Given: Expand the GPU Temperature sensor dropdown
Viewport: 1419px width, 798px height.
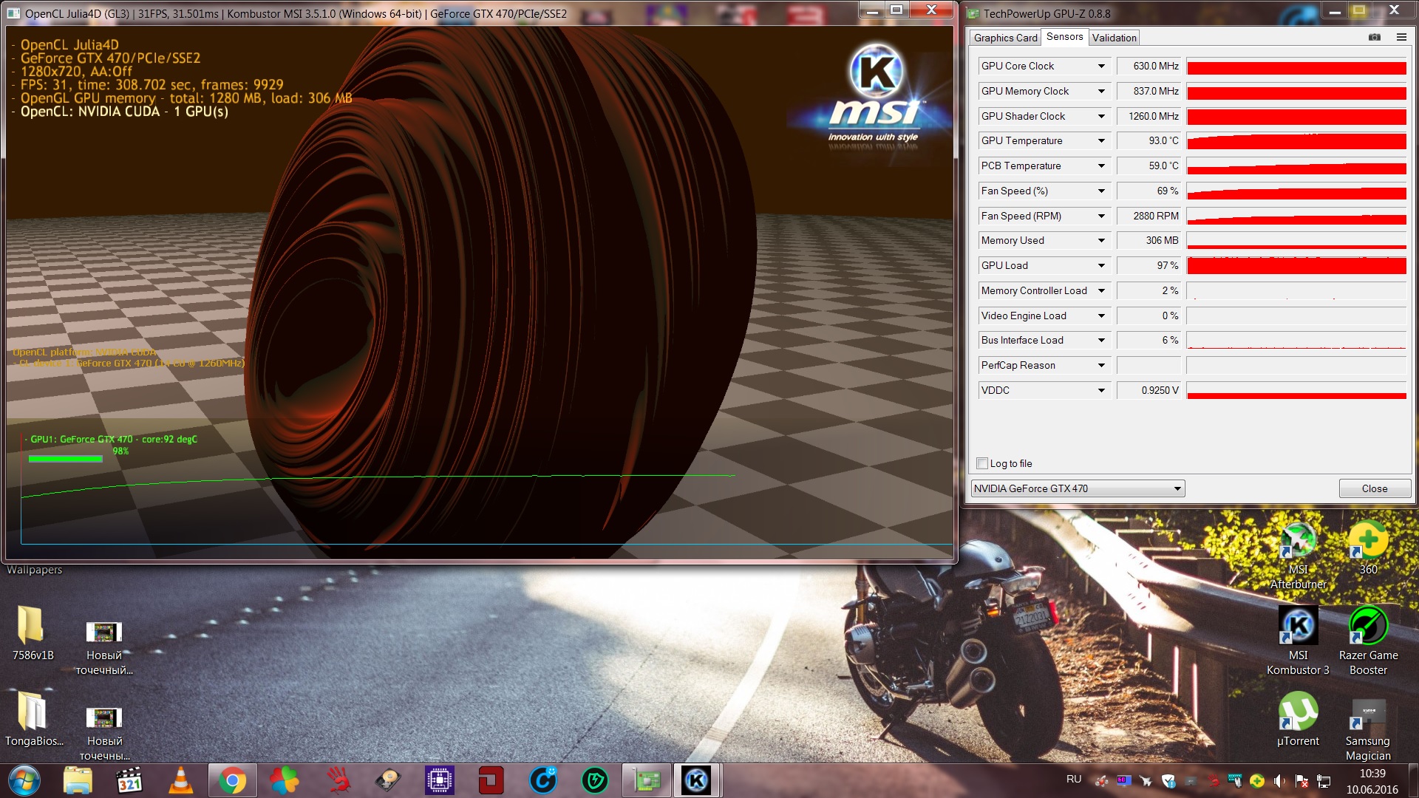Looking at the screenshot, I should pyautogui.click(x=1101, y=140).
